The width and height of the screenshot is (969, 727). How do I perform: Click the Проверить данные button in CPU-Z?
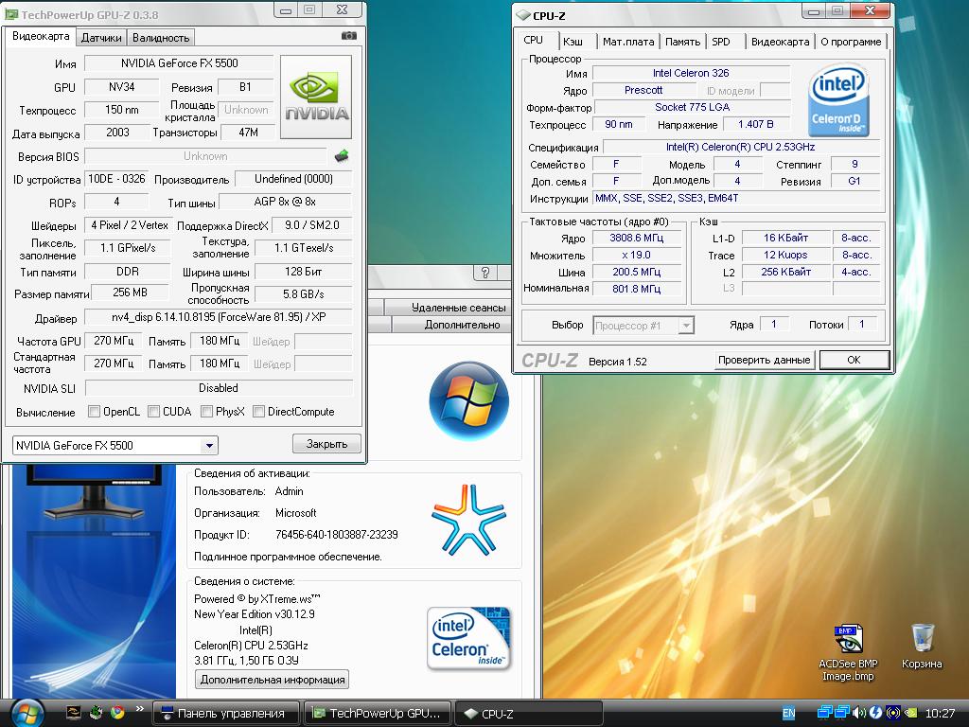coord(764,360)
